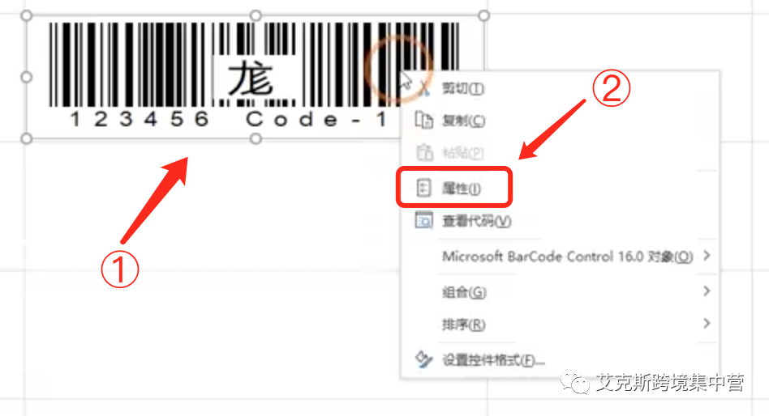The height and width of the screenshot is (416, 769).
Task: Click the Copy icon in context menu
Action: pyautogui.click(x=424, y=120)
